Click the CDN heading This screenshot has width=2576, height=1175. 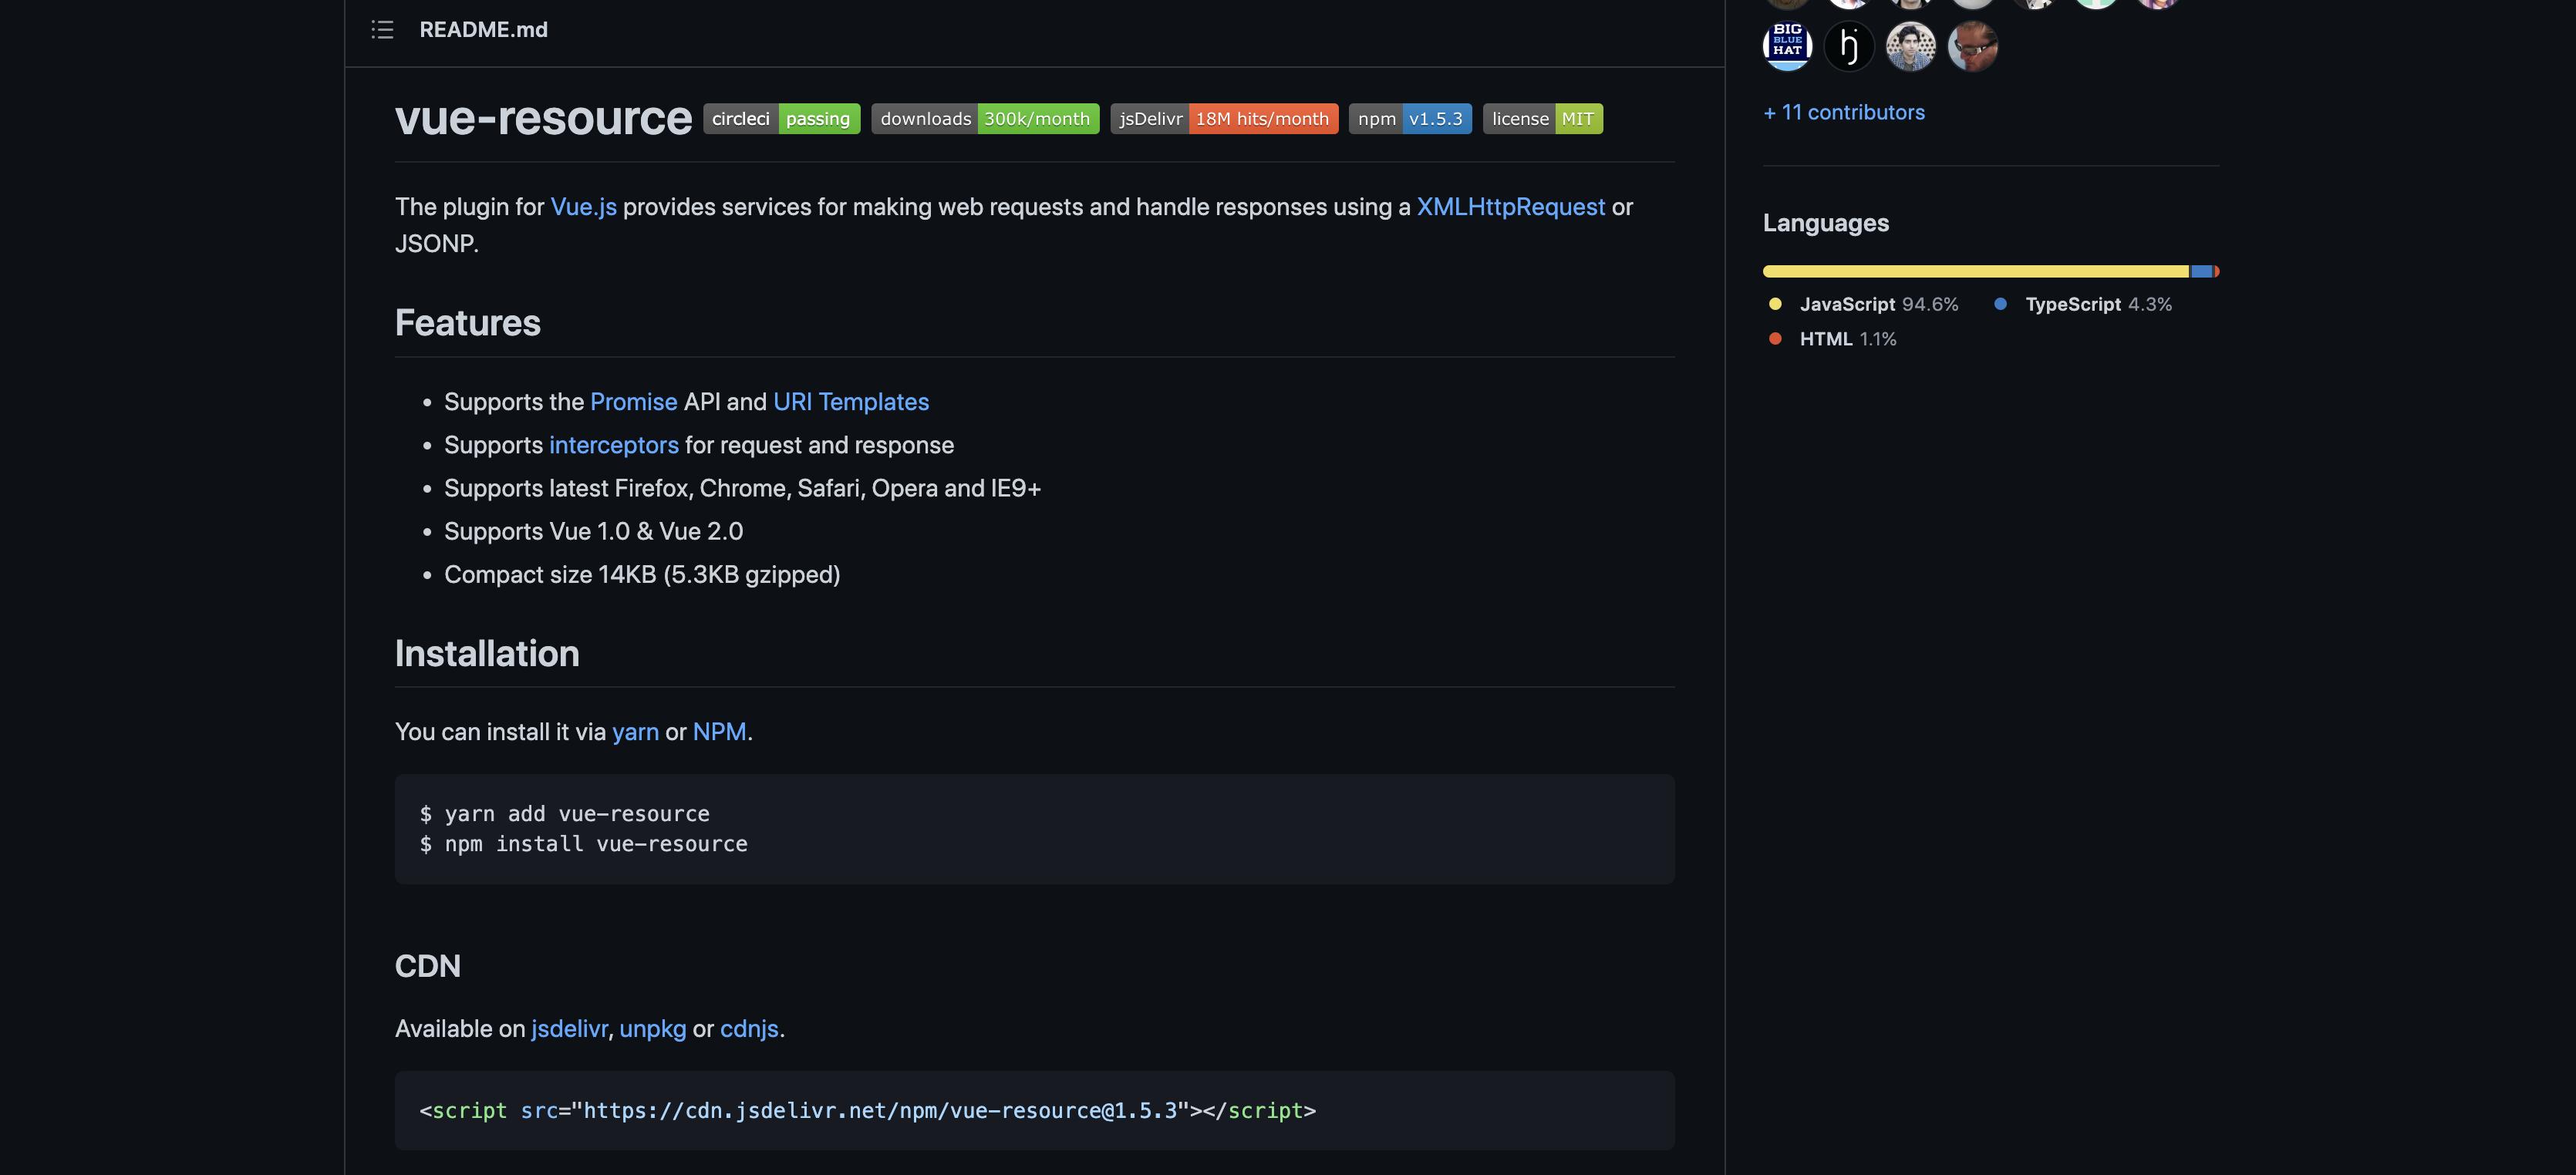tap(427, 966)
